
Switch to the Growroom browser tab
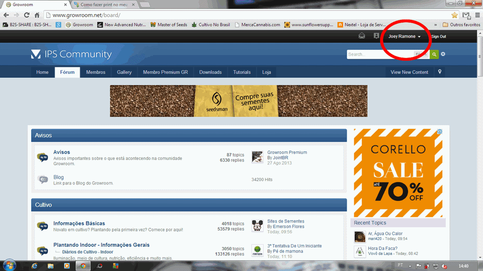(x=35, y=5)
